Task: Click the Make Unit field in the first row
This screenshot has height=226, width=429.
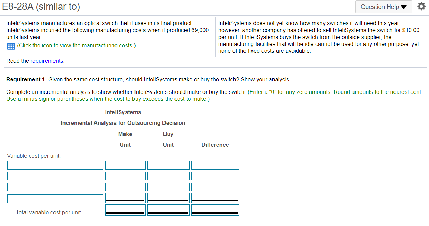Action: click(x=125, y=165)
